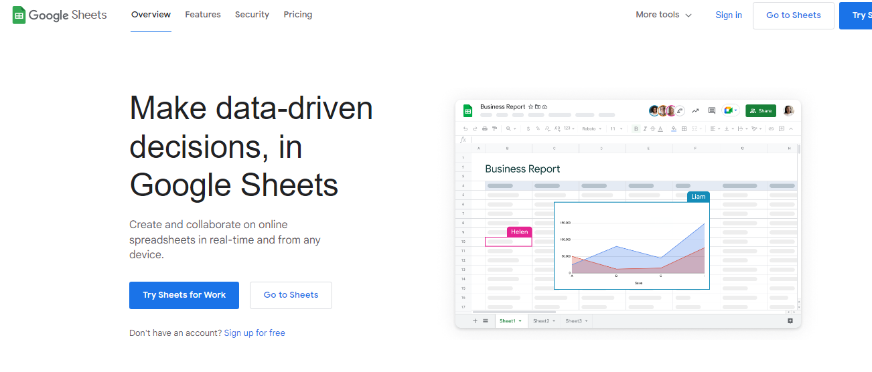The width and height of the screenshot is (872, 372).
Task: Open the Merge cells dropdown
Action: [697, 128]
